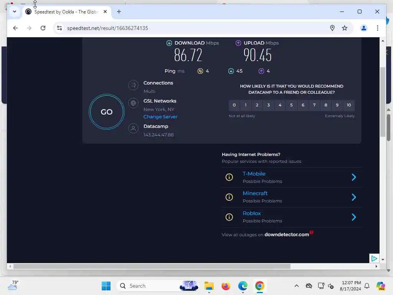This screenshot has width=393, height=295.
Task: Open Google Chrome taskbar icon
Action: click(x=260, y=286)
